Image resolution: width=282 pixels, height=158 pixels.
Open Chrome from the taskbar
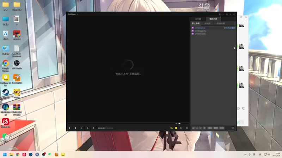tap(18, 154)
